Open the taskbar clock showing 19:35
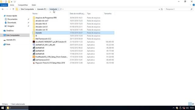Viewport: 195px width, 110px height. click(192, 108)
